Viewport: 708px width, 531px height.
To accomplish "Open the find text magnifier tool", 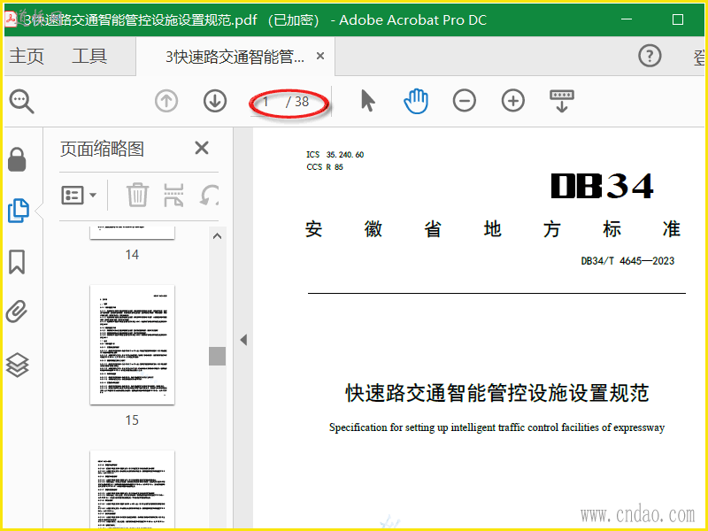I will (21, 102).
